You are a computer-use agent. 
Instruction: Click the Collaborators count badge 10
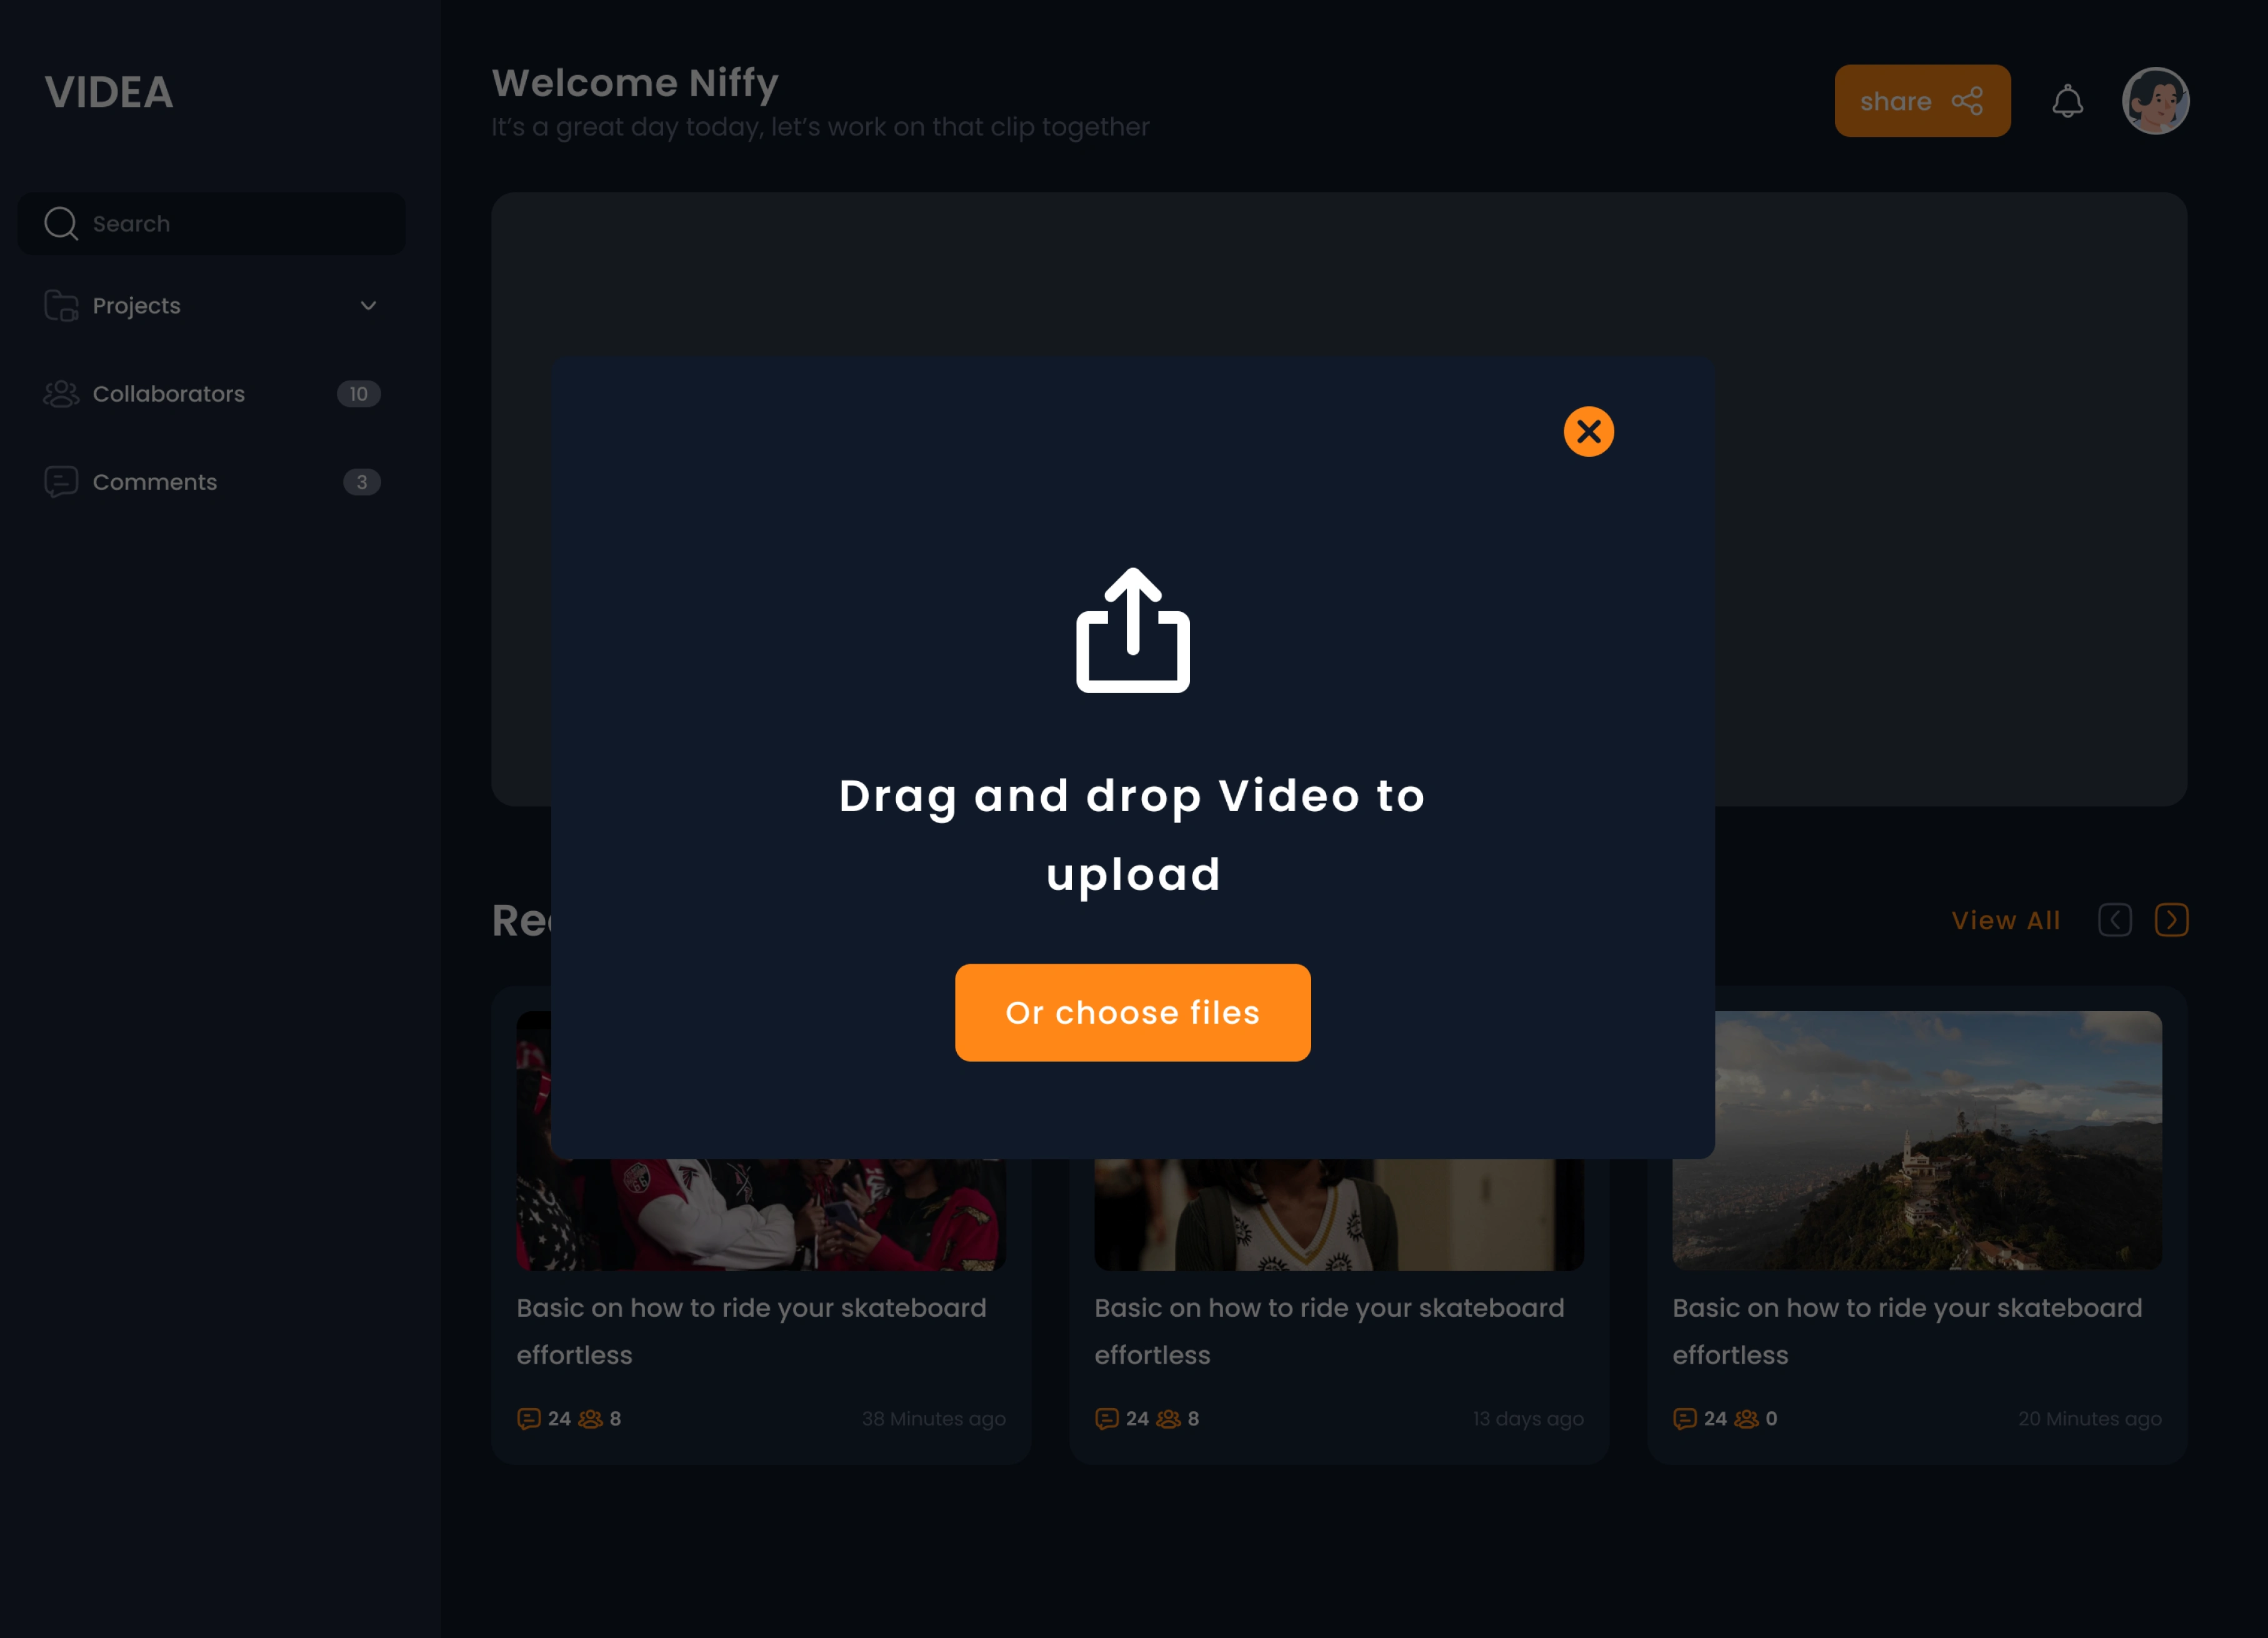tap(358, 394)
